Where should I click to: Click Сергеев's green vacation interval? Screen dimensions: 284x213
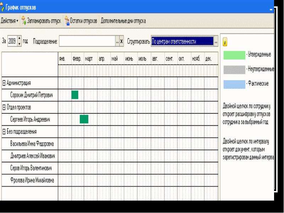click(x=84, y=119)
